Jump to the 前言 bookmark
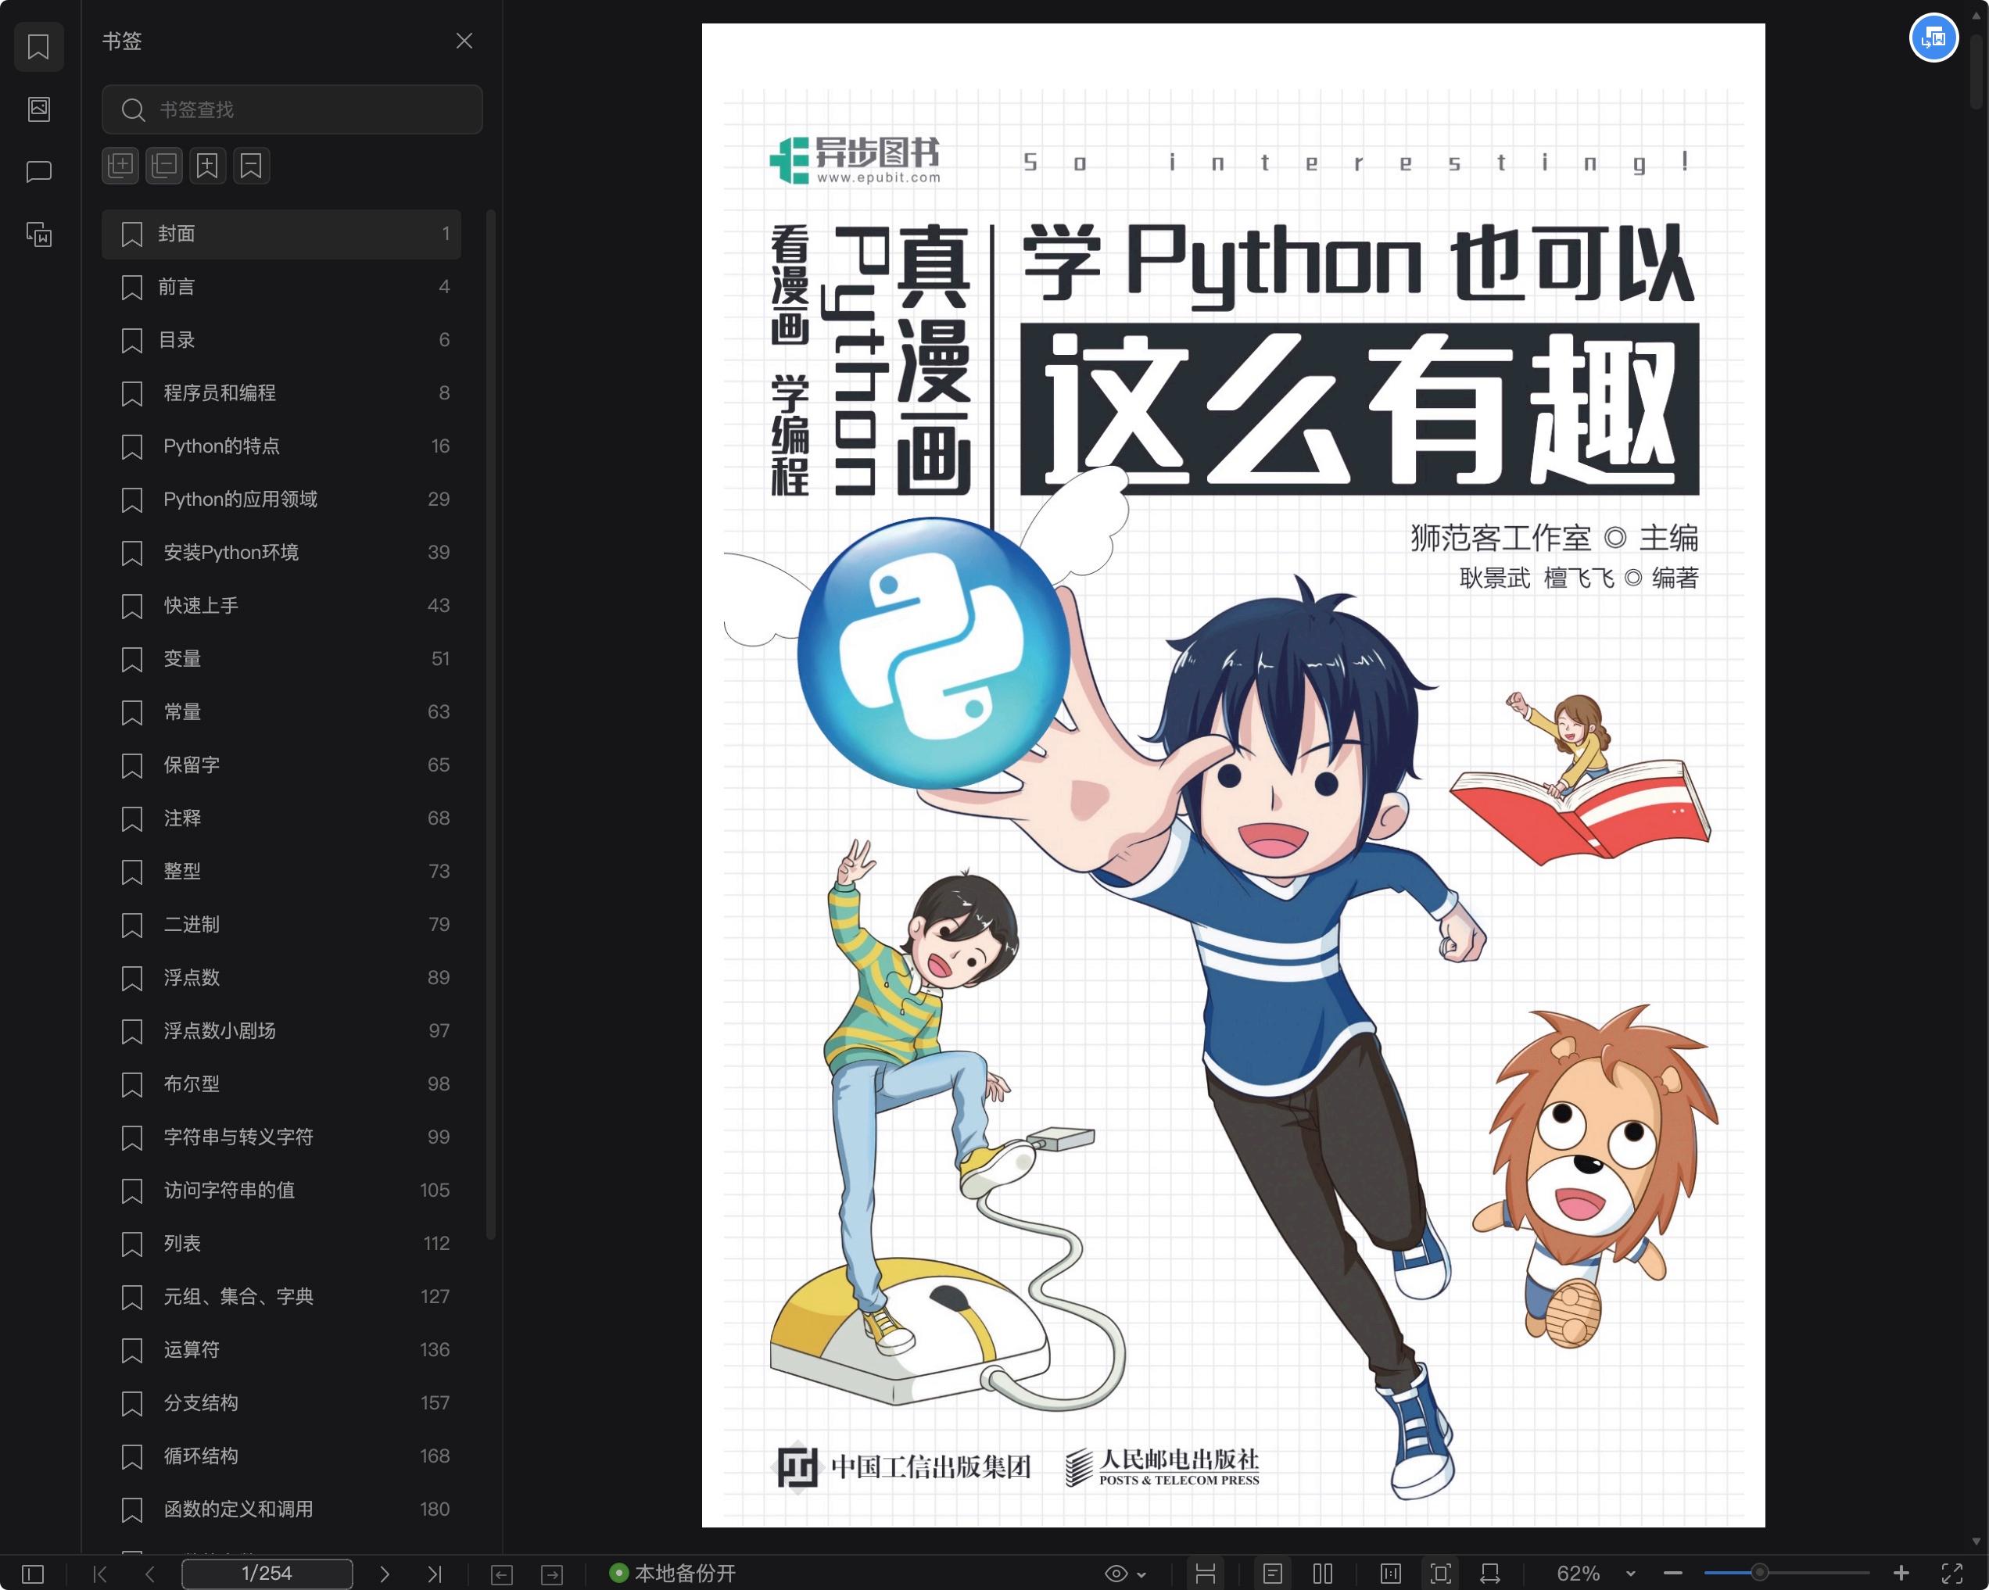 coord(281,287)
